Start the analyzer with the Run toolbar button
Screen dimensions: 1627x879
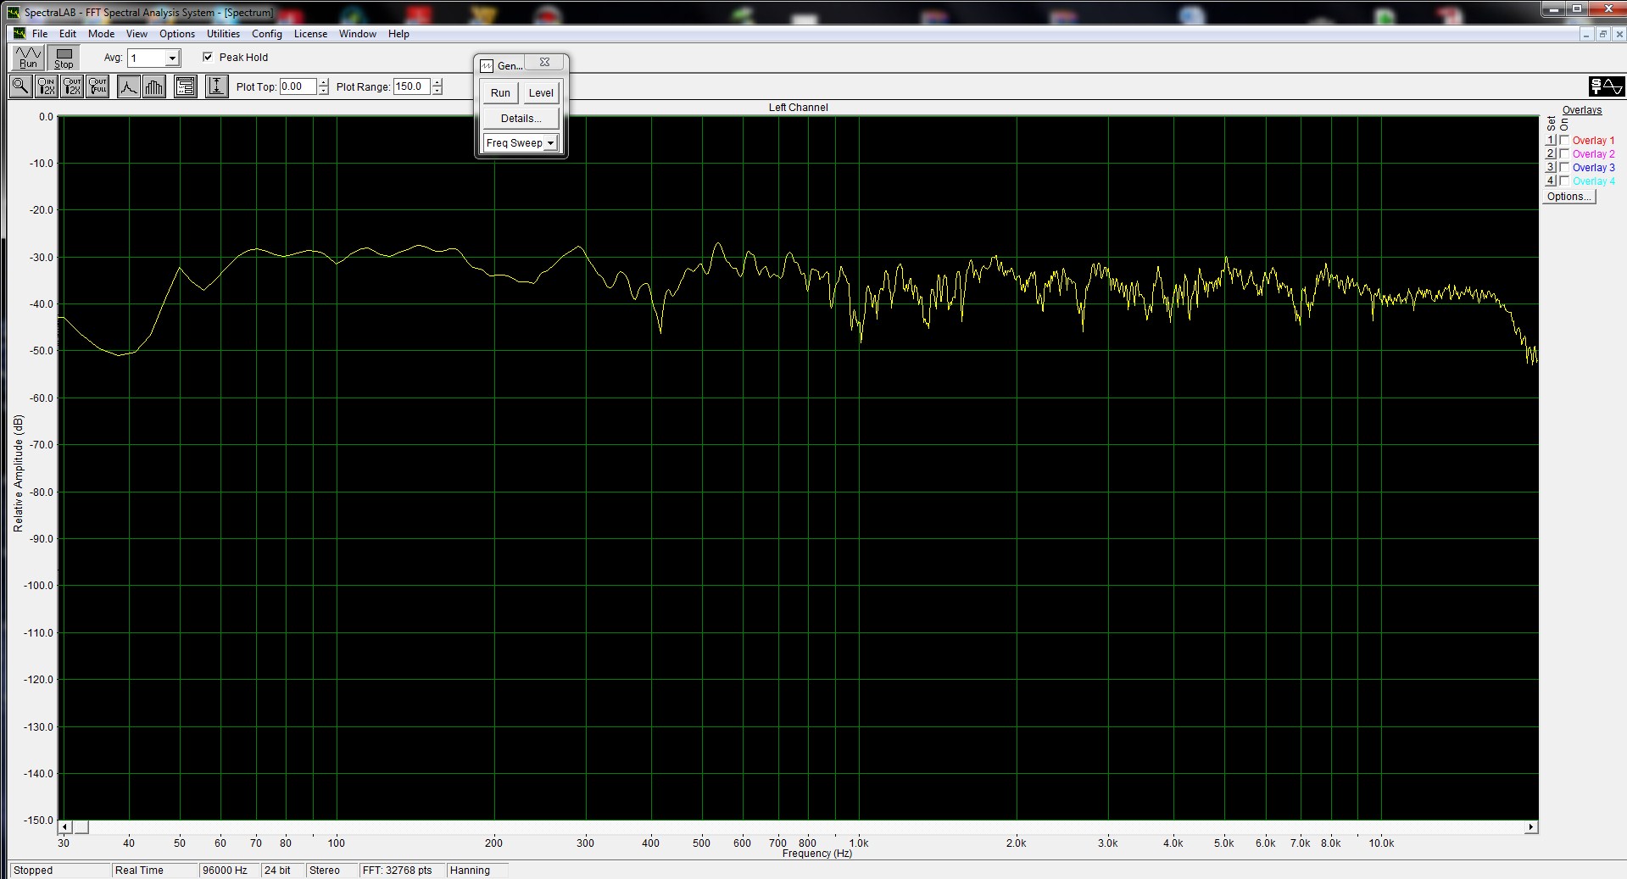(x=28, y=57)
